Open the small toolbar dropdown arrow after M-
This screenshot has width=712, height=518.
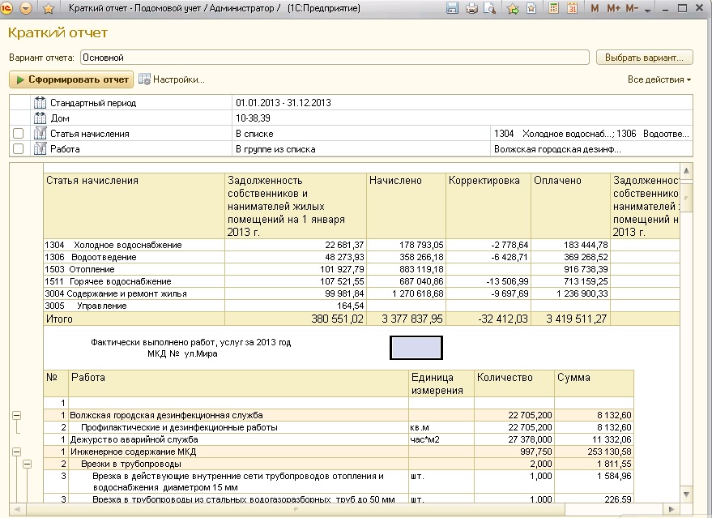[648, 10]
